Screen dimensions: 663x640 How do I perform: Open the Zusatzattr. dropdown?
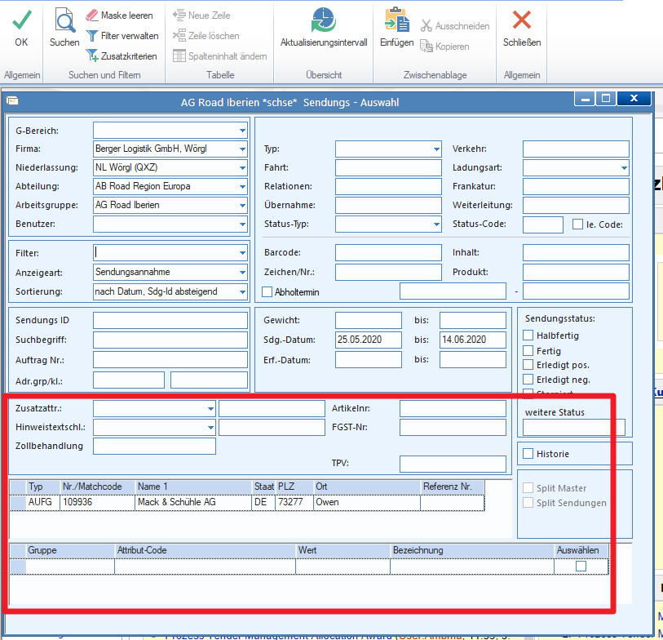tap(210, 409)
